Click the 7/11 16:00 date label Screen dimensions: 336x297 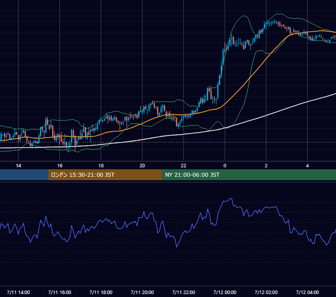[x=60, y=292]
